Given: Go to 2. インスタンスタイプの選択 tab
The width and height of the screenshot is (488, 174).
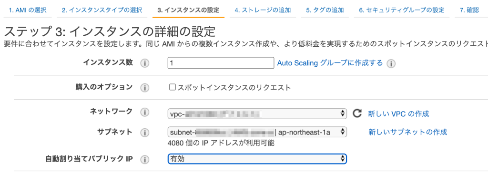Looking at the screenshot, I should tap(102, 10).
